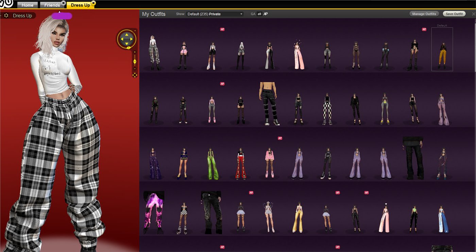Pan camera left with the left arrow

coord(122,39)
